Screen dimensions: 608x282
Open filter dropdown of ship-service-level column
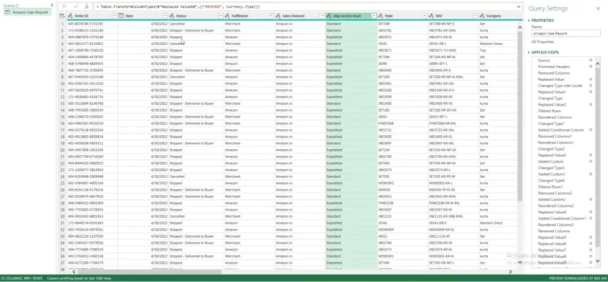click(374, 16)
